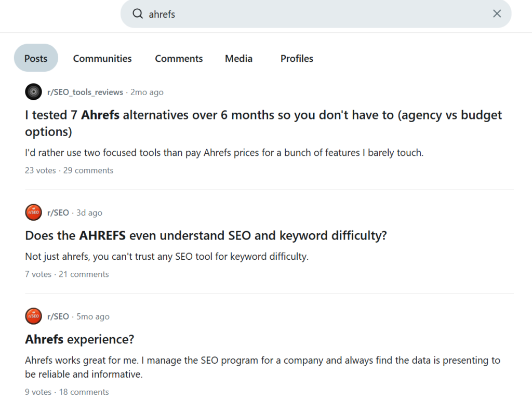Open the r/SEO_tools_reviews community link
Image resolution: width=532 pixels, height=399 pixels.
(85, 92)
